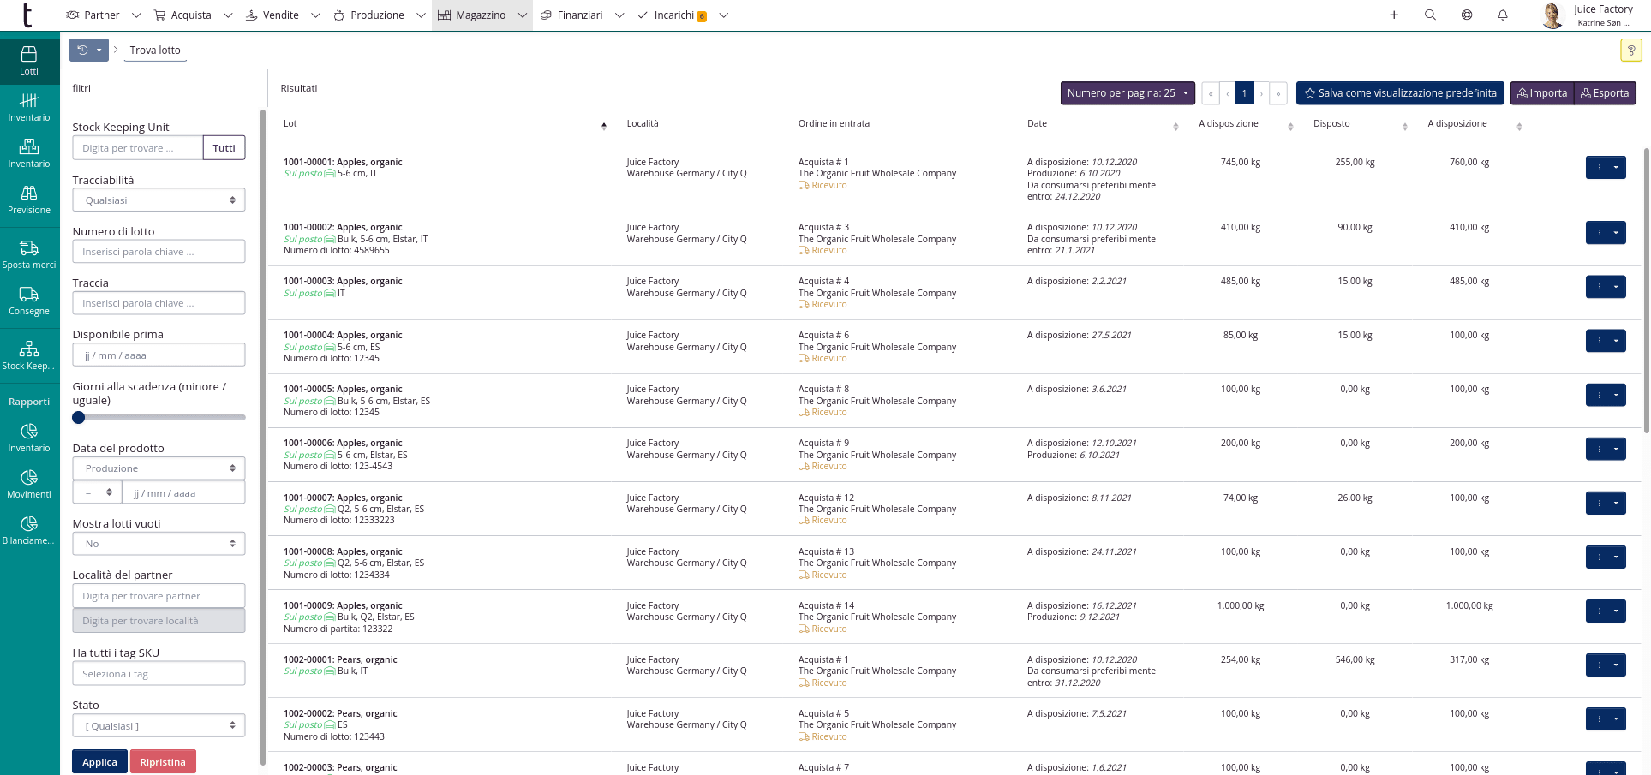
Task: Open the Tracciabilità dropdown
Action: pos(159,200)
